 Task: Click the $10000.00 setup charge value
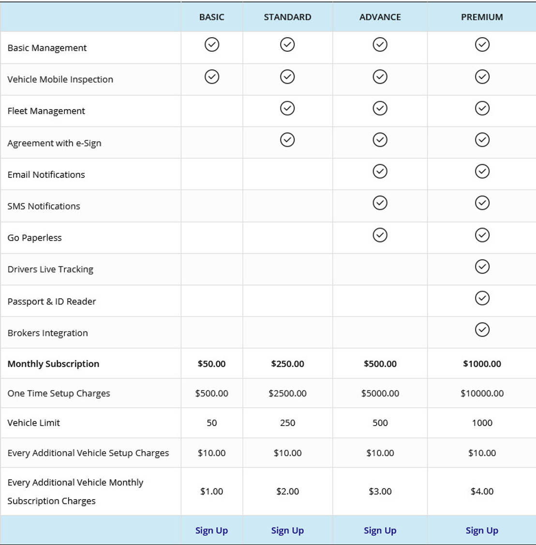482,393
